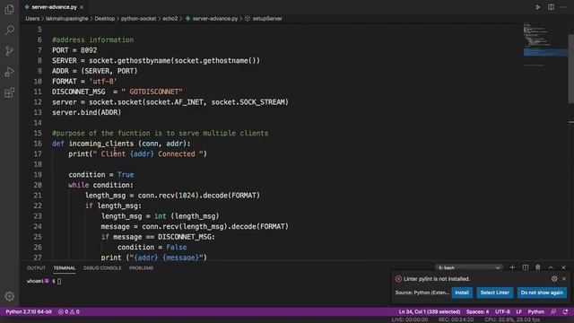Open the notifications bell in status bar
574x323 pixels.
pos(566,312)
